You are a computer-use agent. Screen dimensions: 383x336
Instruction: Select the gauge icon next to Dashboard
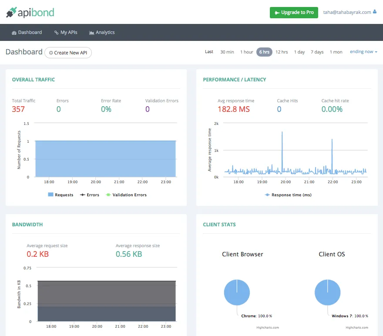tap(14, 32)
